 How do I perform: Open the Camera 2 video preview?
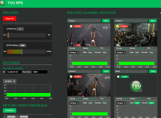(x=136, y=35)
